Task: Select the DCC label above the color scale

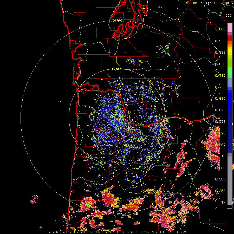Action: (x=228, y=16)
